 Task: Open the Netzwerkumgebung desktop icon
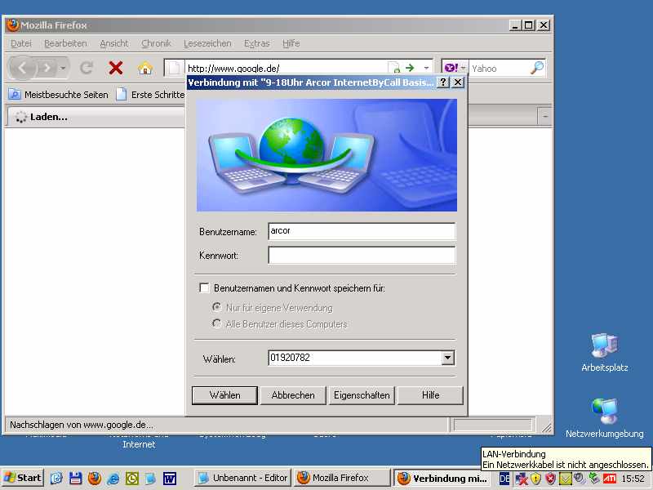tap(605, 418)
